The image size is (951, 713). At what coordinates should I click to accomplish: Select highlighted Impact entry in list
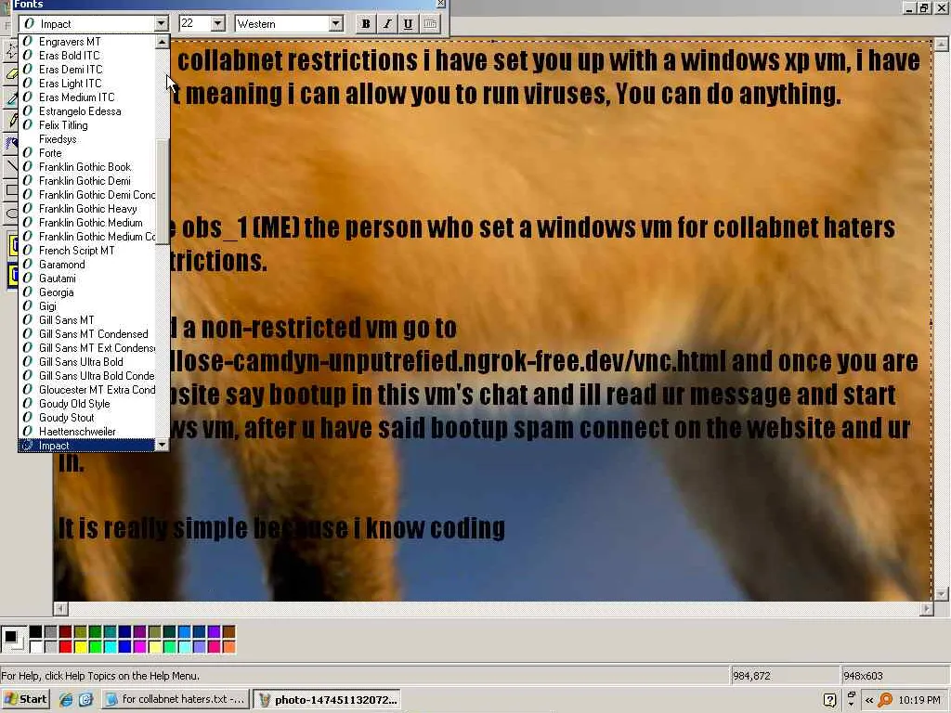[x=86, y=446]
